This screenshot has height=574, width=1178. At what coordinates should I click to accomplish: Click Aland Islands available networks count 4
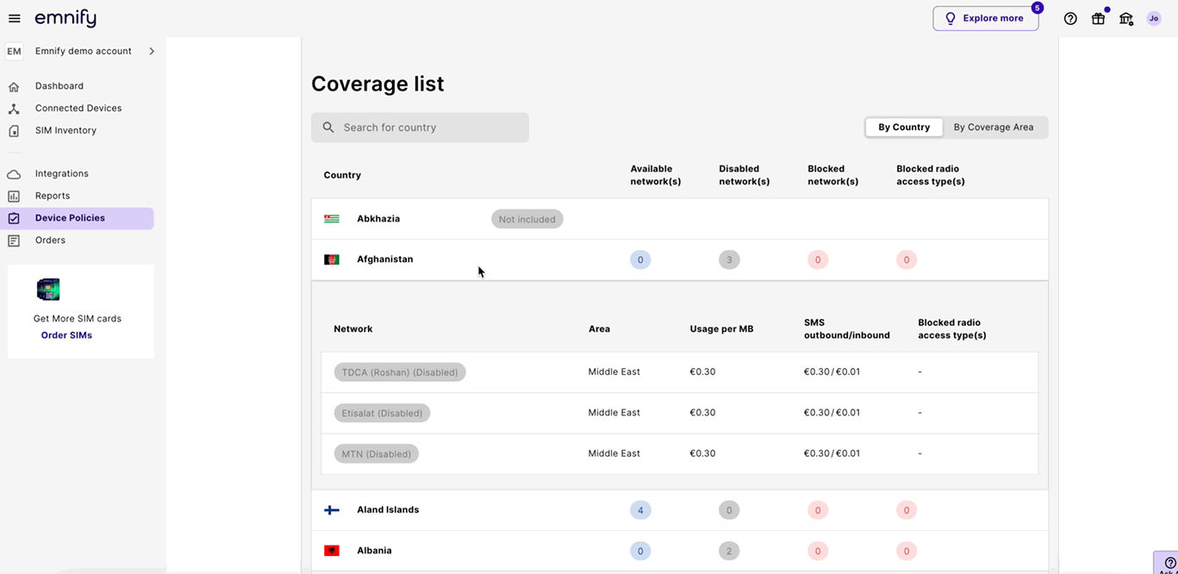point(640,510)
